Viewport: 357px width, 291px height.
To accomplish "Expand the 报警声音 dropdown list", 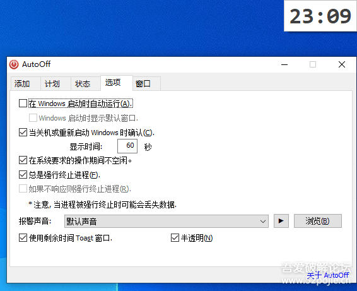I will coord(167,221).
